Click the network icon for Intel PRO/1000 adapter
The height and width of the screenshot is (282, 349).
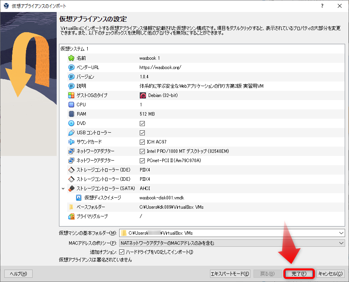point(71,151)
